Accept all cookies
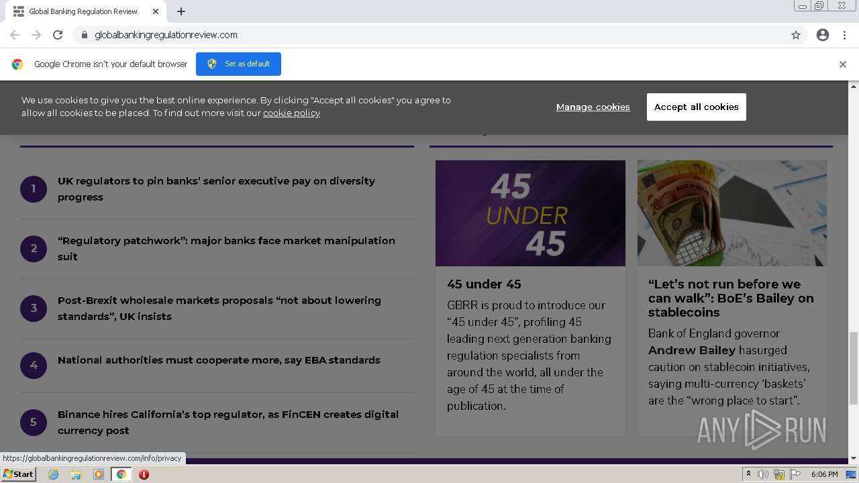859x483 pixels. [696, 107]
